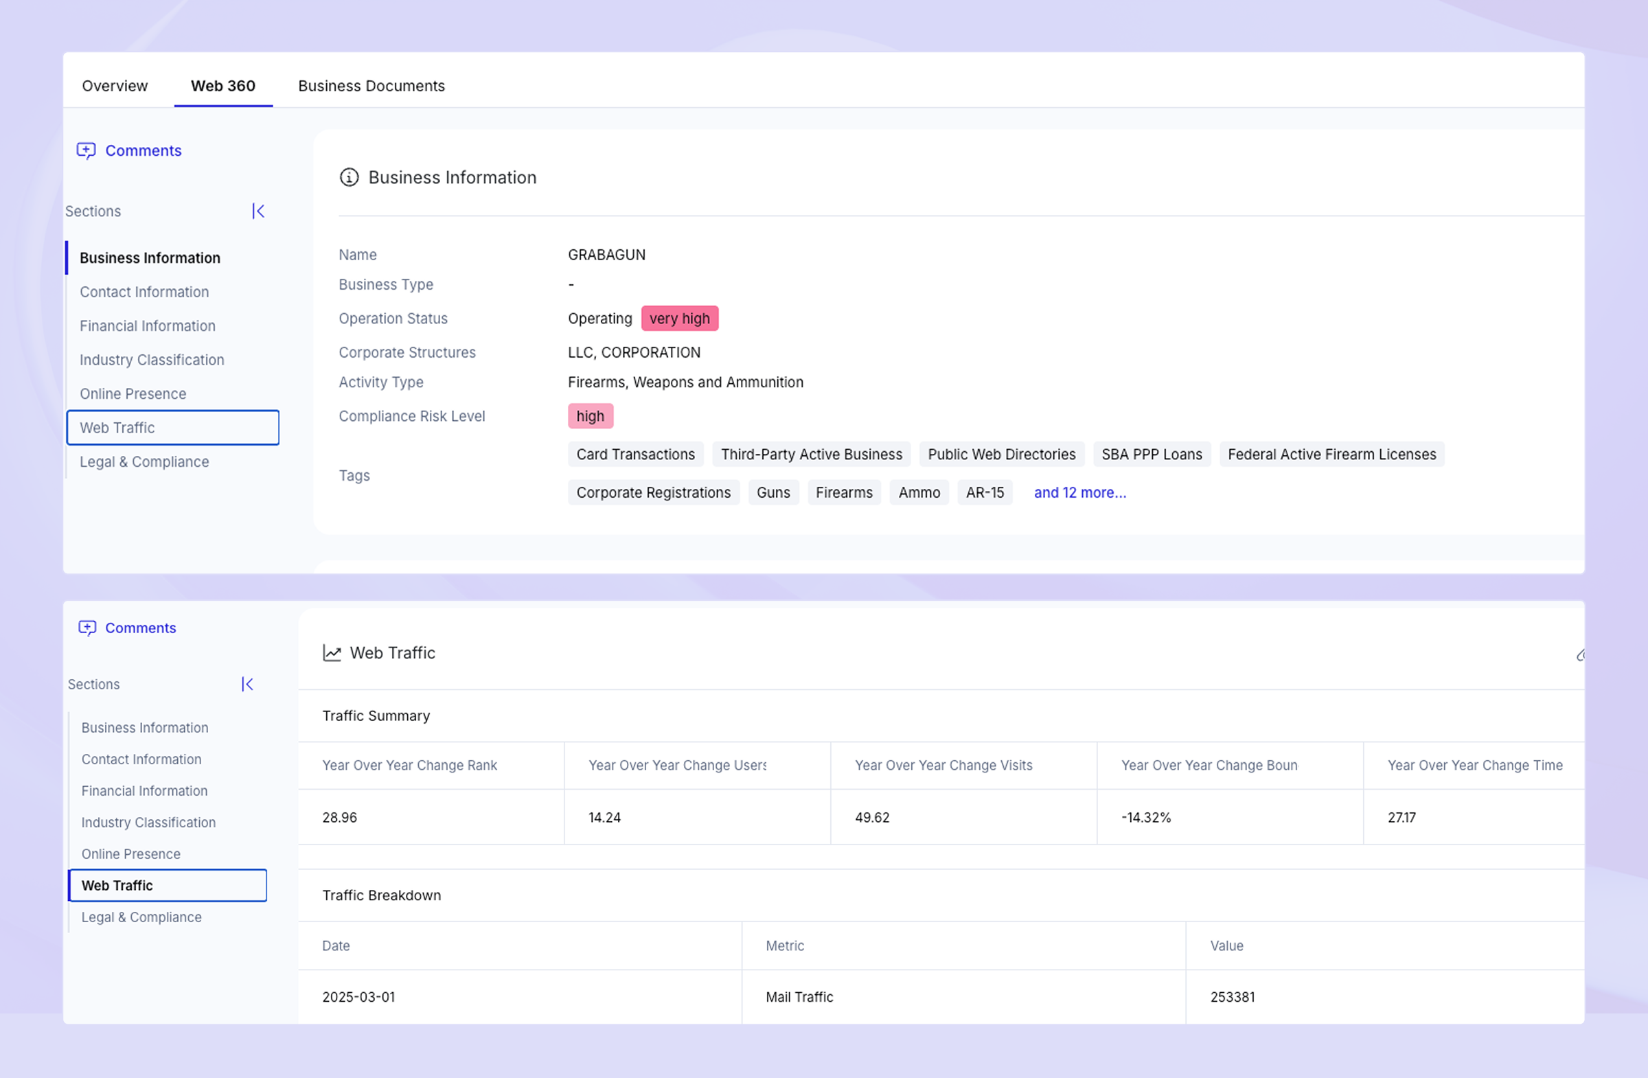Click the 'high' compliance risk badge
Viewport: 1648px width, 1078px height.
pos(590,416)
